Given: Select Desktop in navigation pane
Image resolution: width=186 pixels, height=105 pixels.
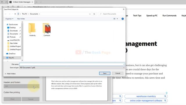Looking at the screenshot, I should pyautogui.click(x=13, y=27).
